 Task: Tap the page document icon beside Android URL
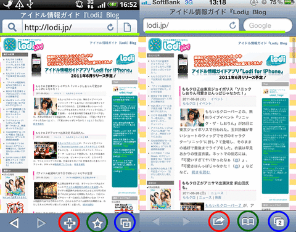(x=127, y=27)
